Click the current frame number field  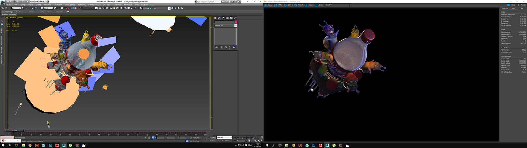[241, 141]
